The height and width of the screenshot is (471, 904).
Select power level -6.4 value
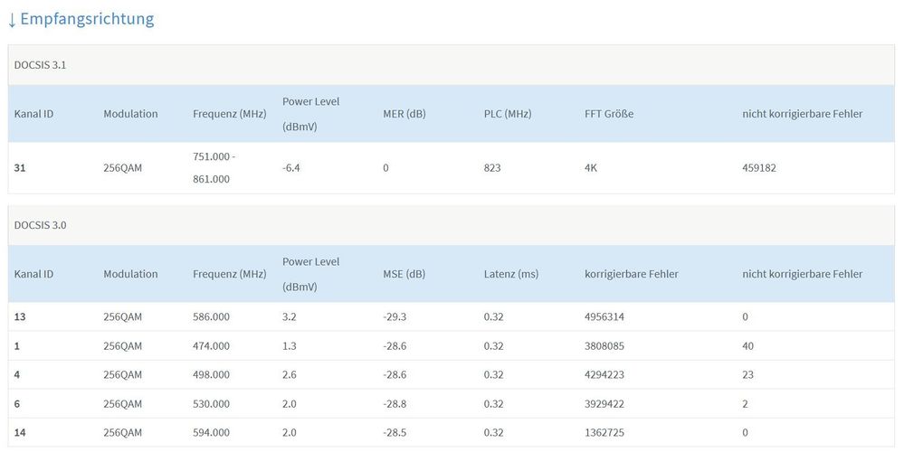[291, 168]
